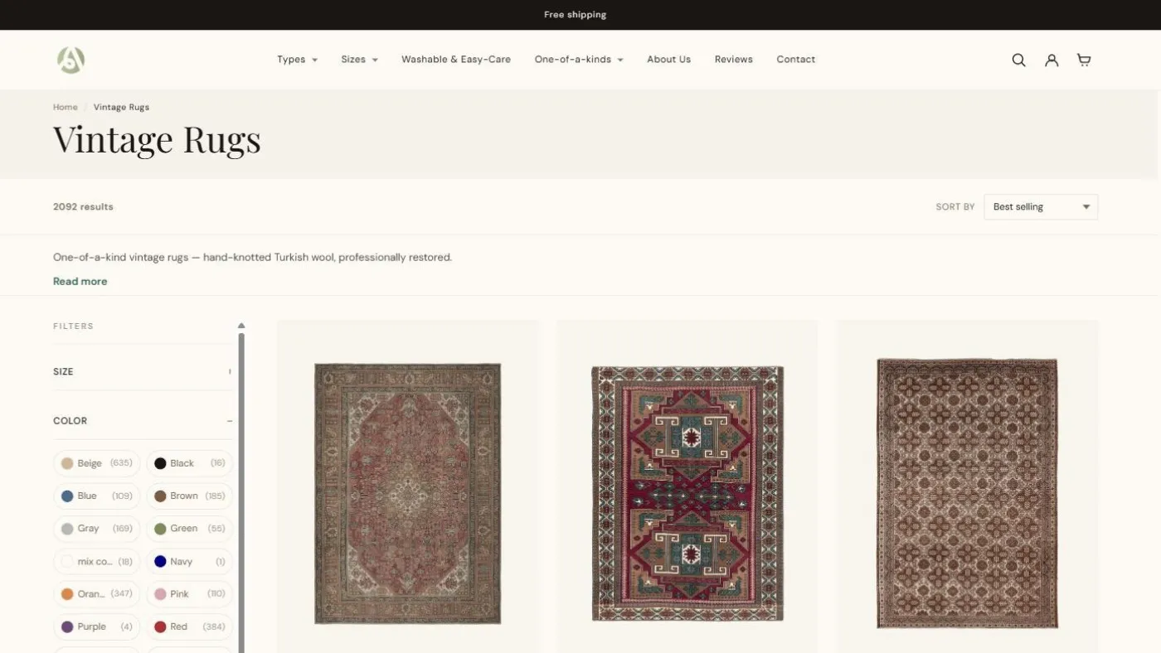Toggle the Navy color filter
1161x653 pixels.
(189, 561)
